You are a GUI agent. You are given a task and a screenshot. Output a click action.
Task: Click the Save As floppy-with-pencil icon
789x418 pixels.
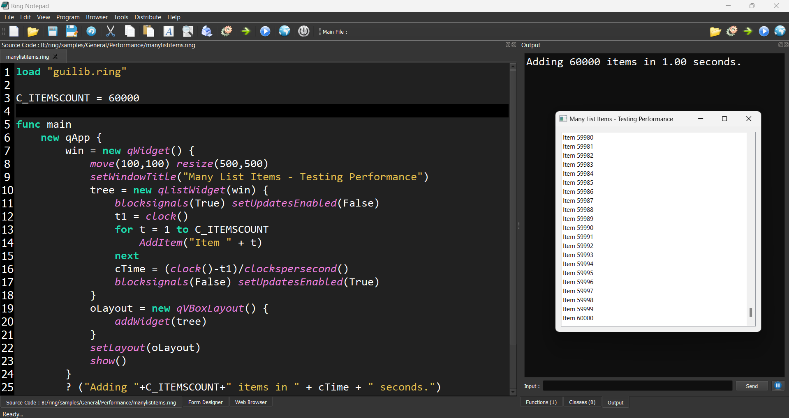pos(72,31)
